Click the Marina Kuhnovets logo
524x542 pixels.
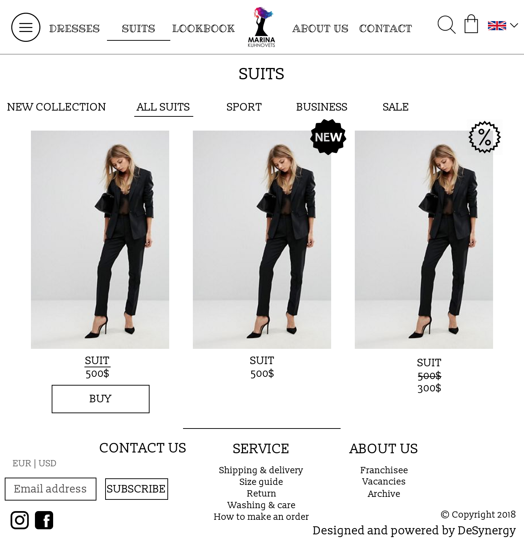click(x=262, y=27)
